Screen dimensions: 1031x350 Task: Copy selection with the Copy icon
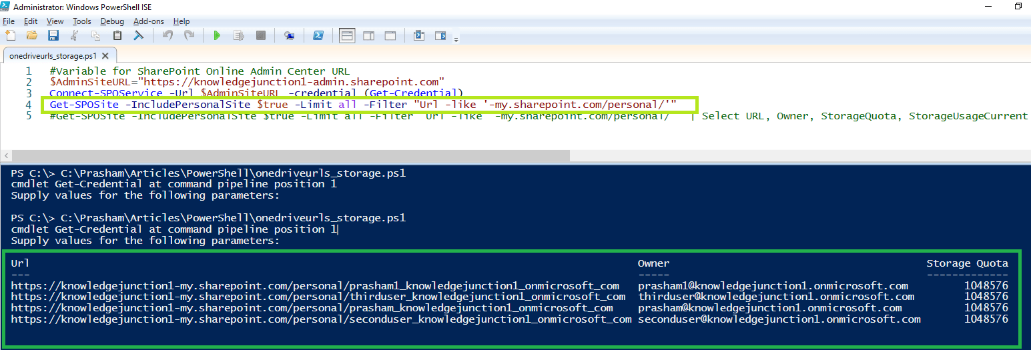tap(95, 35)
